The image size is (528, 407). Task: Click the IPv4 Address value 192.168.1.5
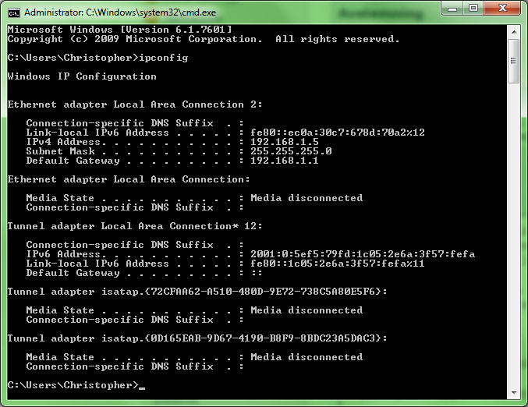(285, 142)
